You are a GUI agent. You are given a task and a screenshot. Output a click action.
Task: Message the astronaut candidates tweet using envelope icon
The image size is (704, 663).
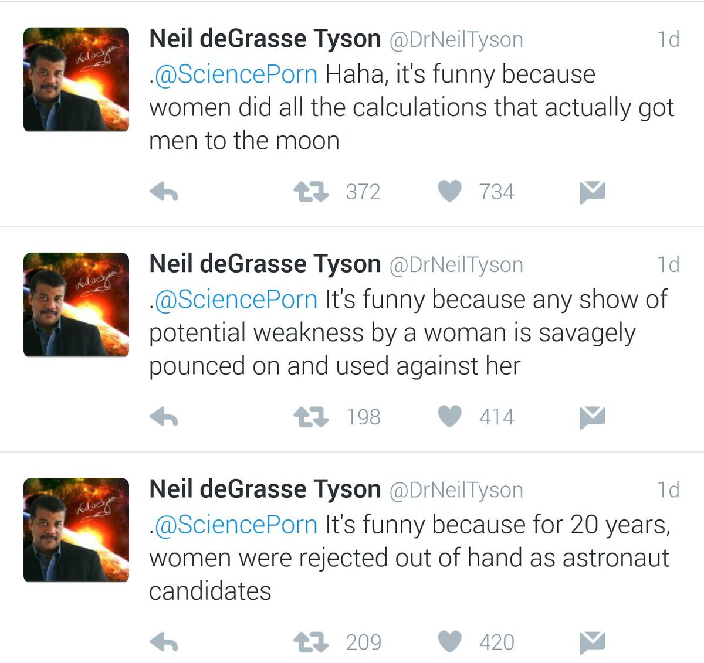[x=592, y=642]
